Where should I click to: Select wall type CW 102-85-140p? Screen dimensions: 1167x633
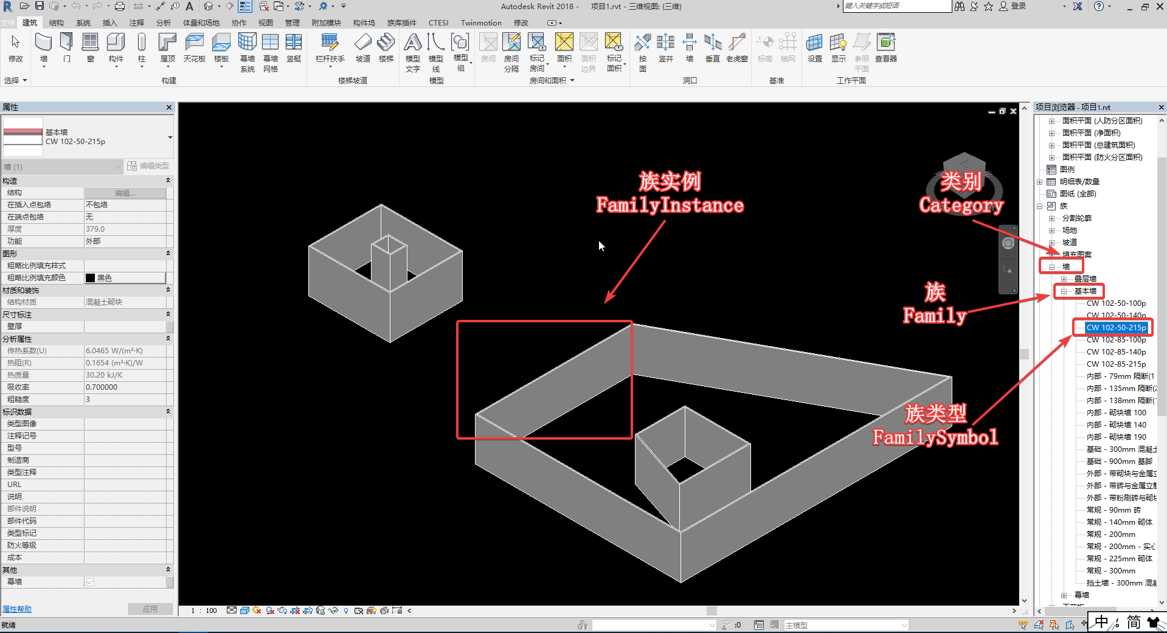[1116, 352]
